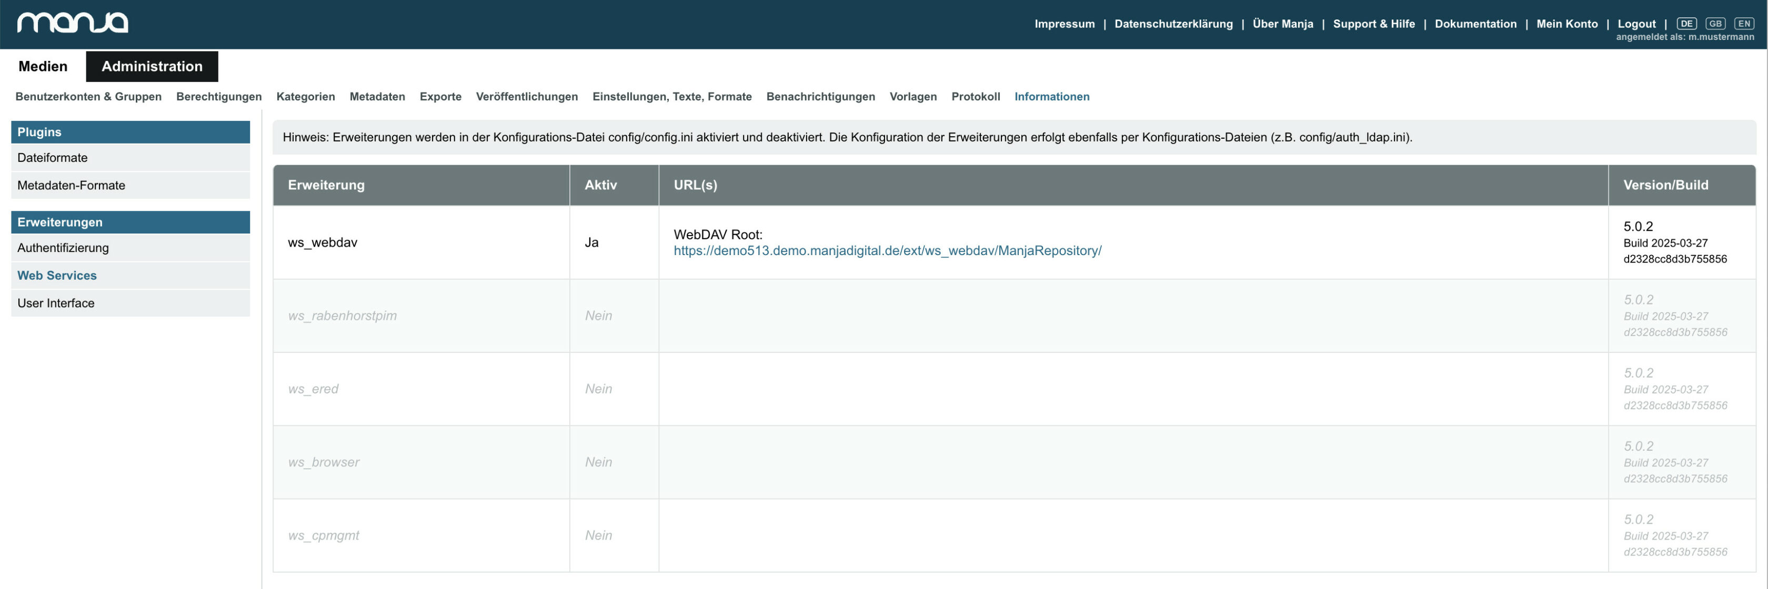Click version 5.0.2 in ws_ered row

point(1638,374)
